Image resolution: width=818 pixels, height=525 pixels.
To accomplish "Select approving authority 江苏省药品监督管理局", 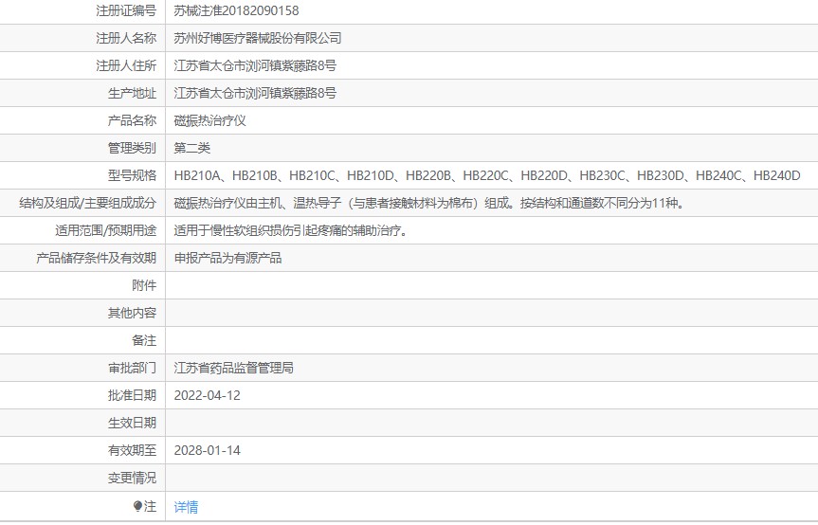I will [234, 368].
